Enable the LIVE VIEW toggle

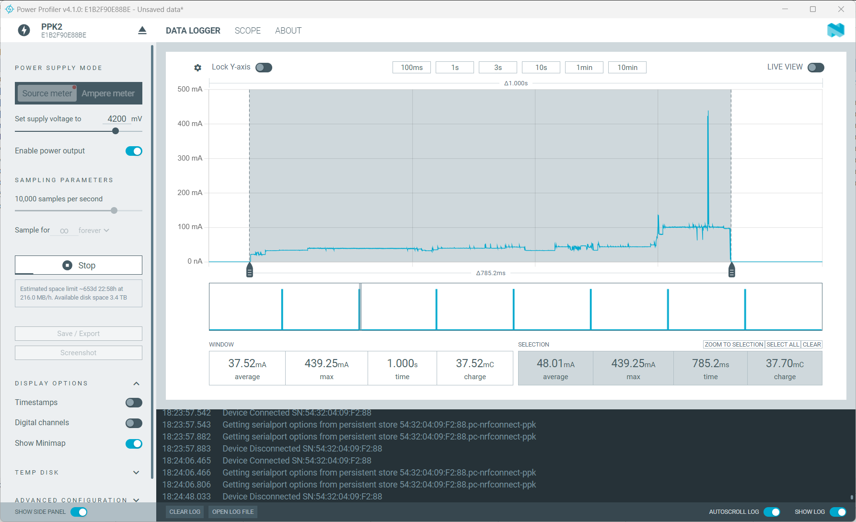coord(816,68)
